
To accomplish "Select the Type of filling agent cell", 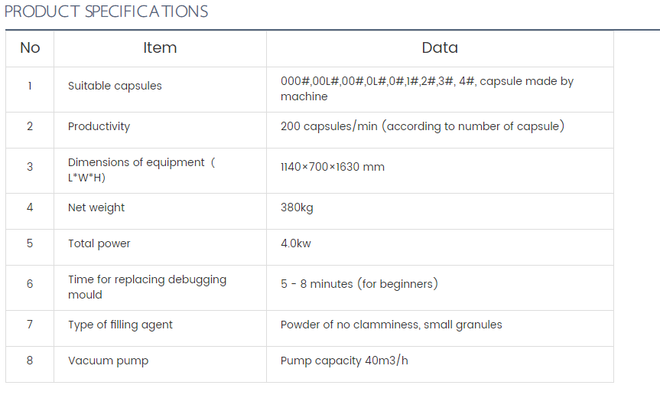I will pyautogui.click(x=120, y=325).
